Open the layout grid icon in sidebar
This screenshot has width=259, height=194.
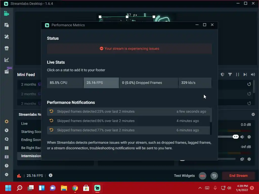6,148
